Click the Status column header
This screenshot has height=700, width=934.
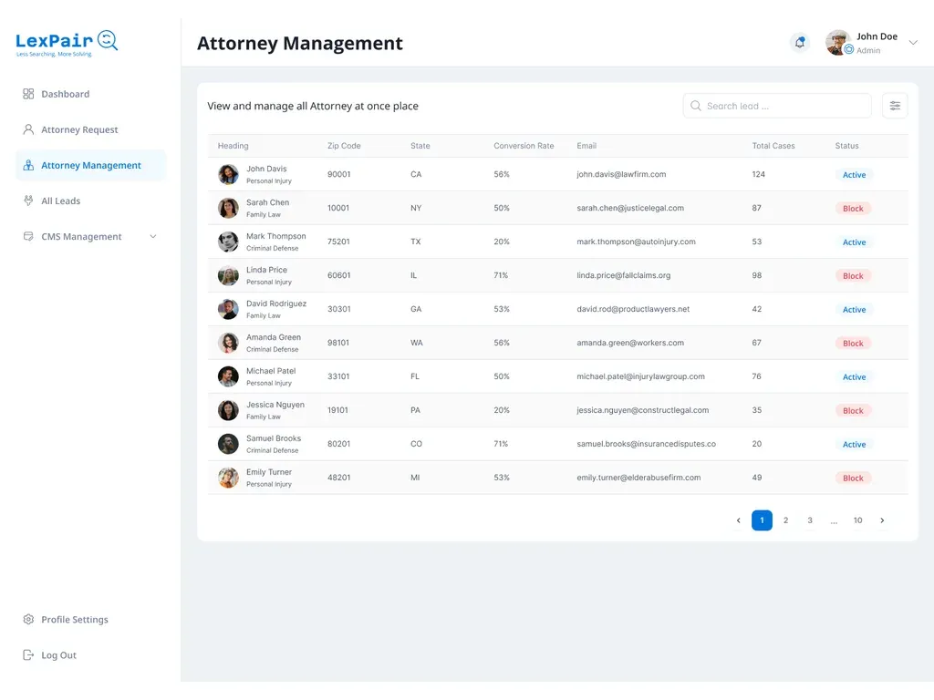click(846, 146)
